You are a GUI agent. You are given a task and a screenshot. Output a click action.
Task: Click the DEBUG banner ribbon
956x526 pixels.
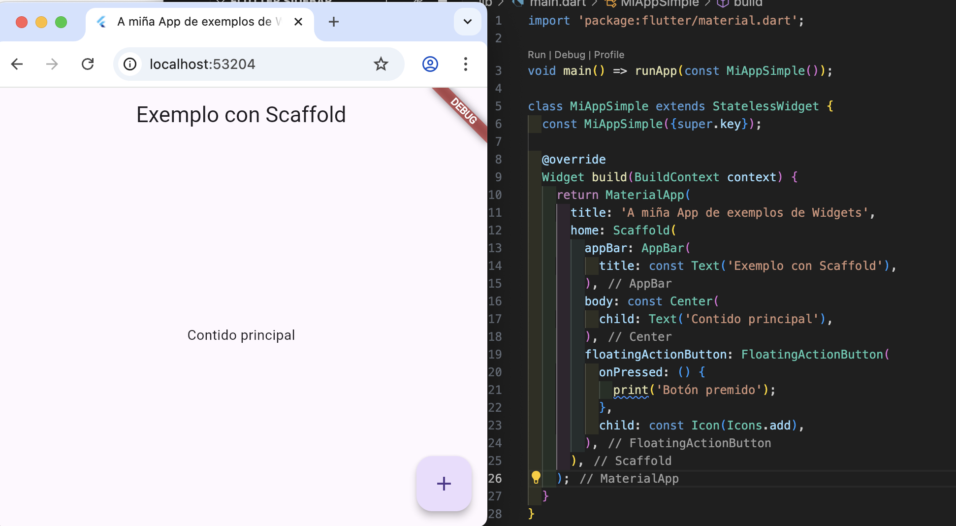pyautogui.click(x=463, y=111)
